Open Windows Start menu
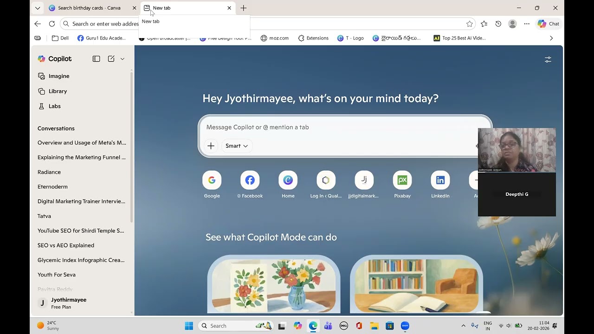 (189, 326)
